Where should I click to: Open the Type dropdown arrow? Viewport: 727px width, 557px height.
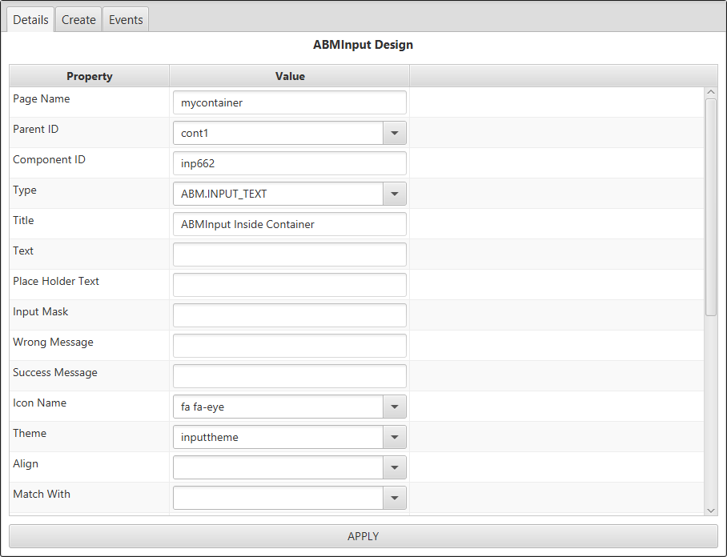(394, 194)
